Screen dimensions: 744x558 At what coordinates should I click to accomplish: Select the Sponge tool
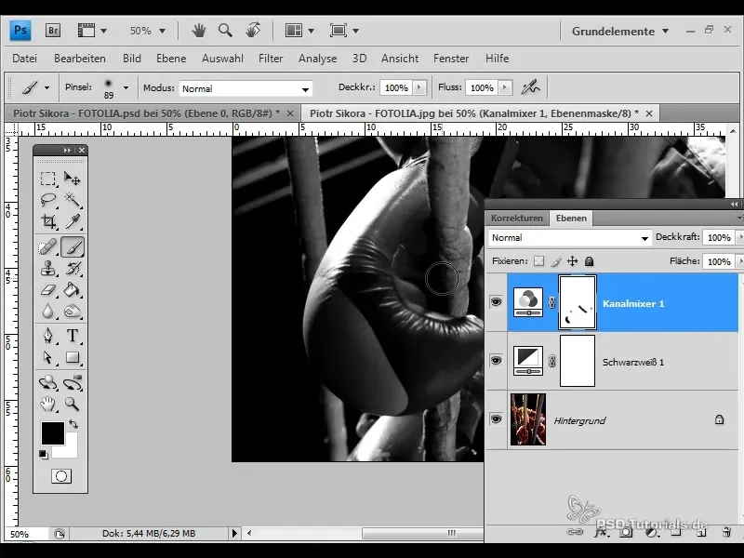click(x=73, y=312)
